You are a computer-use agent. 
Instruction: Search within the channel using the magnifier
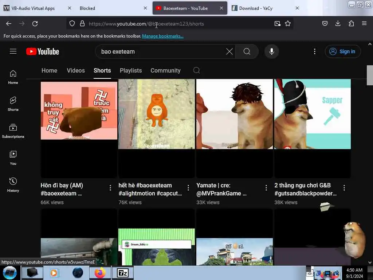[196, 70]
